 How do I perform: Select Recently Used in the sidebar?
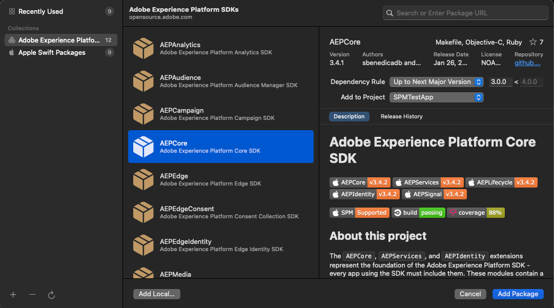[x=61, y=12]
